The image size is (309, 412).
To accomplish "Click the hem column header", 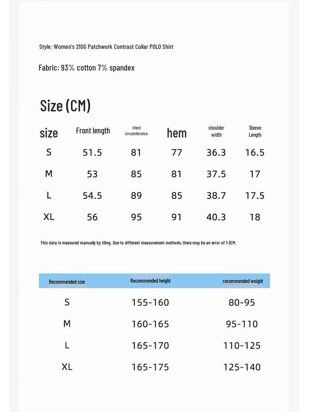I will (x=177, y=133).
